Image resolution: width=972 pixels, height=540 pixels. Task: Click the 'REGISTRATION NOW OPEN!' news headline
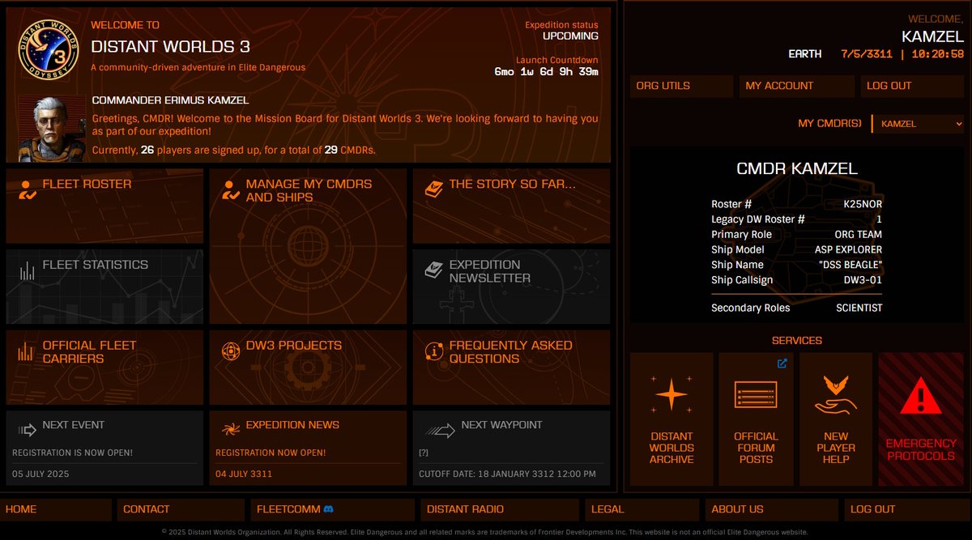271,453
